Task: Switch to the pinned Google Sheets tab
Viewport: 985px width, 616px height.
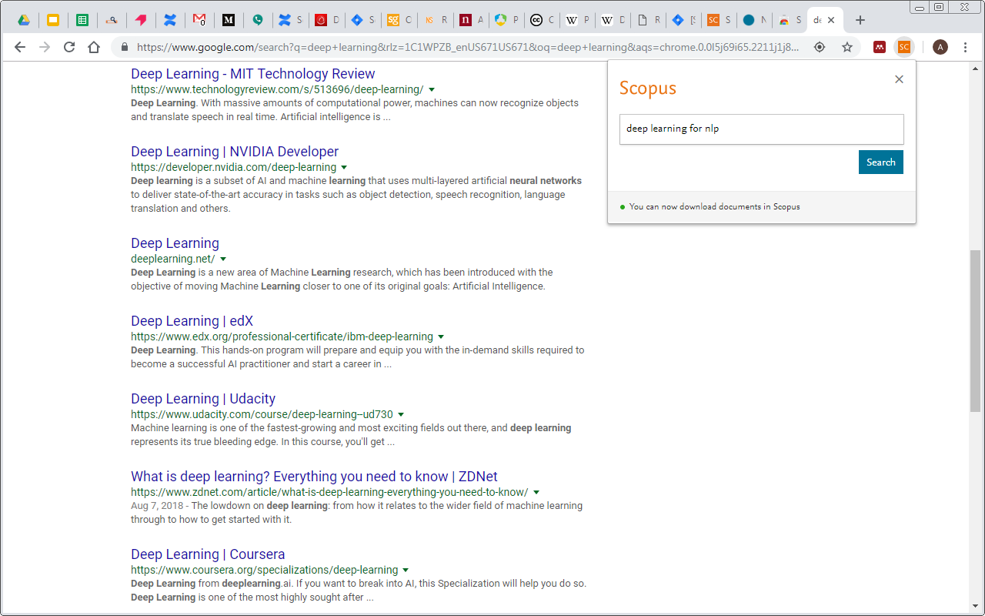Action: coord(82,19)
